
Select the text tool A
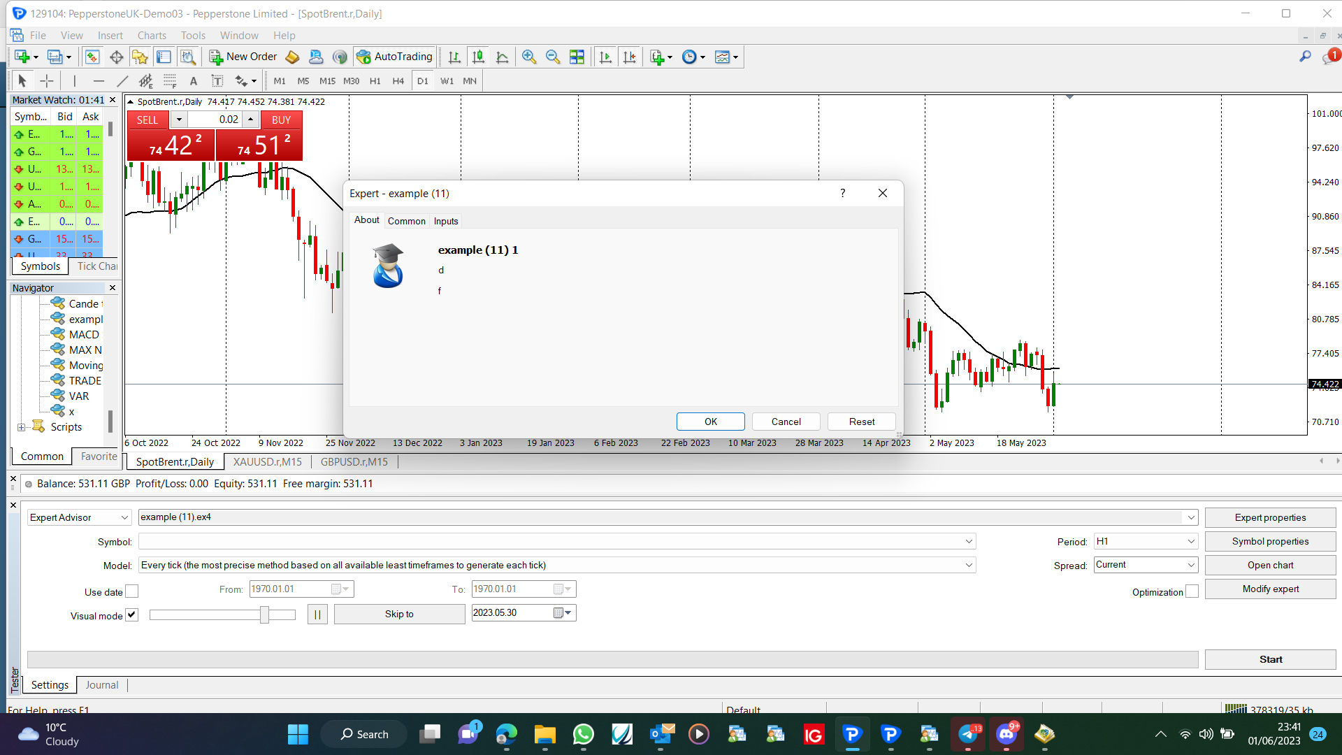coord(194,81)
